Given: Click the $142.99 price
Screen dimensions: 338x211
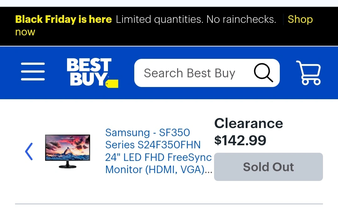Looking at the screenshot, I should (x=240, y=140).
